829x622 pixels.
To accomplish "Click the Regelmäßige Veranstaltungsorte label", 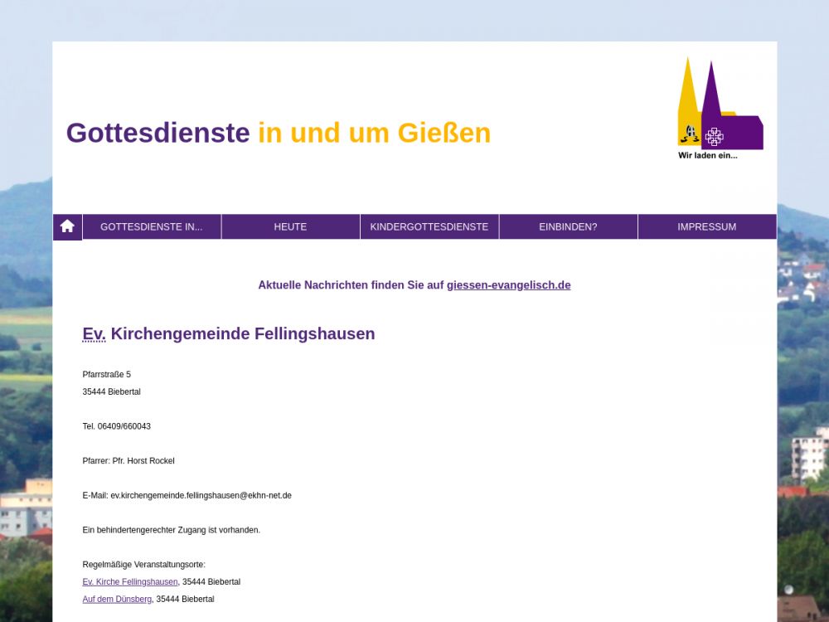I will 143,565.
